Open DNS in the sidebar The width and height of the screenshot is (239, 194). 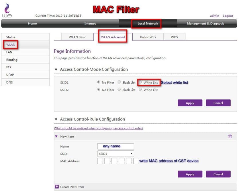tap(26, 82)
